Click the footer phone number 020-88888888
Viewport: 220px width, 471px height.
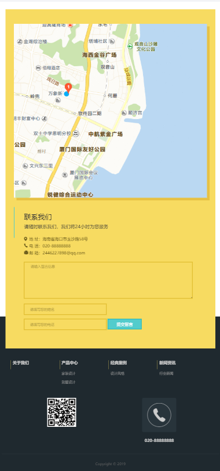tap(159, 440)
